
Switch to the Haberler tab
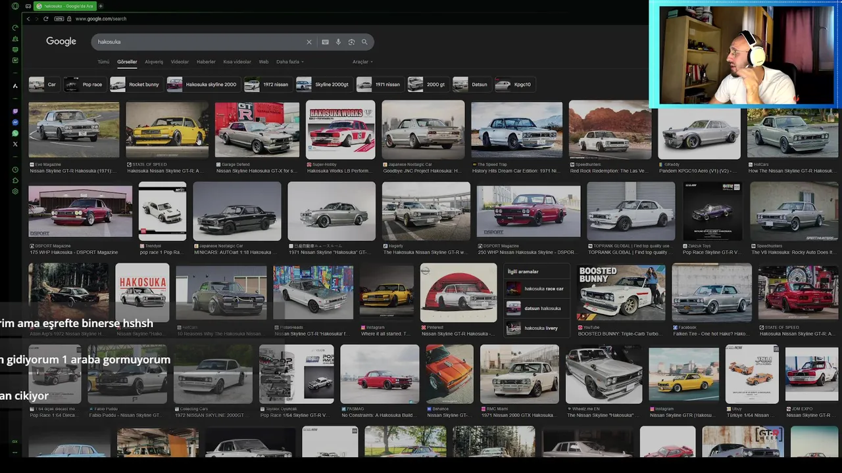tap(206, 62)
